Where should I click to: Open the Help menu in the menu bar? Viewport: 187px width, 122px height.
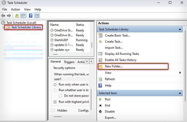(x=38, y=9)
